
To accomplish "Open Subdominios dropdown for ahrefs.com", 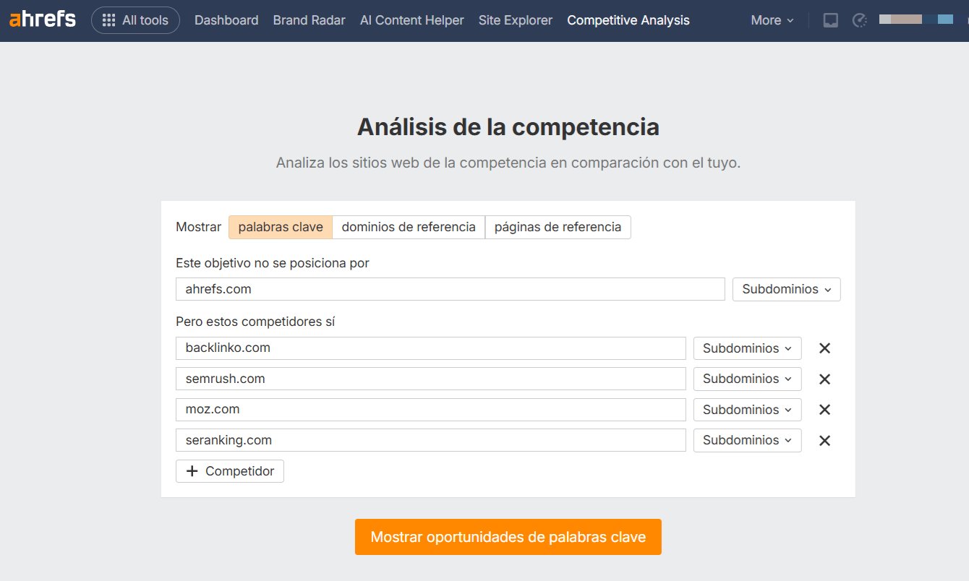I will click(786, 289).
